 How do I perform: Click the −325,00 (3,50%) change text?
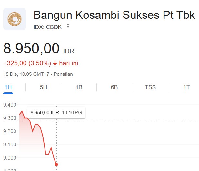27,63
